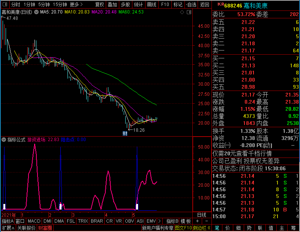Select the 1分钟 period tab
300x232 pixels.
[x=29, y=4]
